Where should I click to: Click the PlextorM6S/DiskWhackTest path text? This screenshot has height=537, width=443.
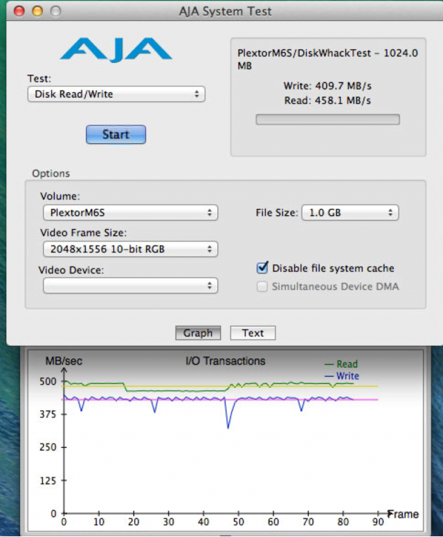coord(327,59)
